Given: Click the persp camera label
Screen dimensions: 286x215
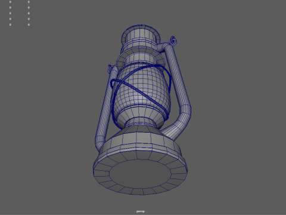Looking at the screenshot, I should point(141,211).
